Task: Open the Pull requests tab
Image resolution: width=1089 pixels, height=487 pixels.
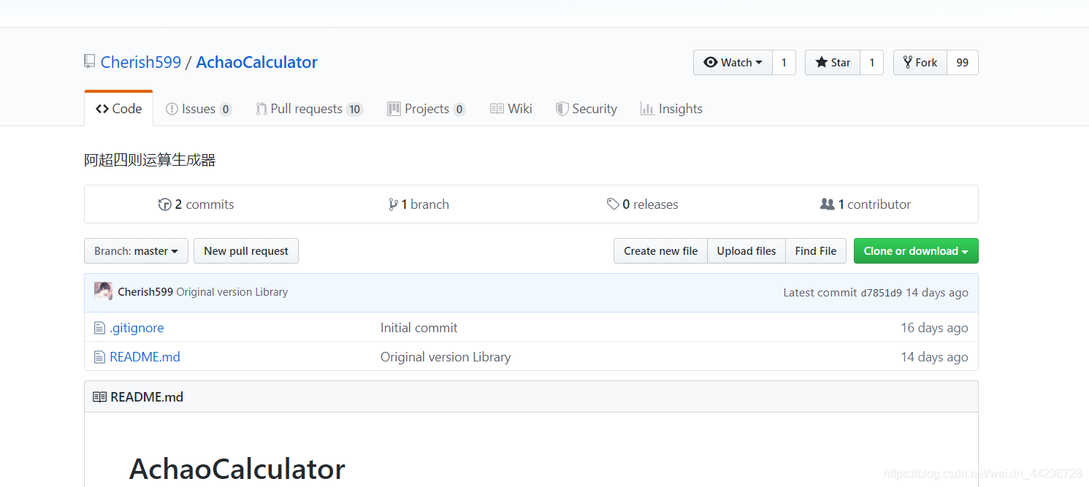Action: click(309, 109)
